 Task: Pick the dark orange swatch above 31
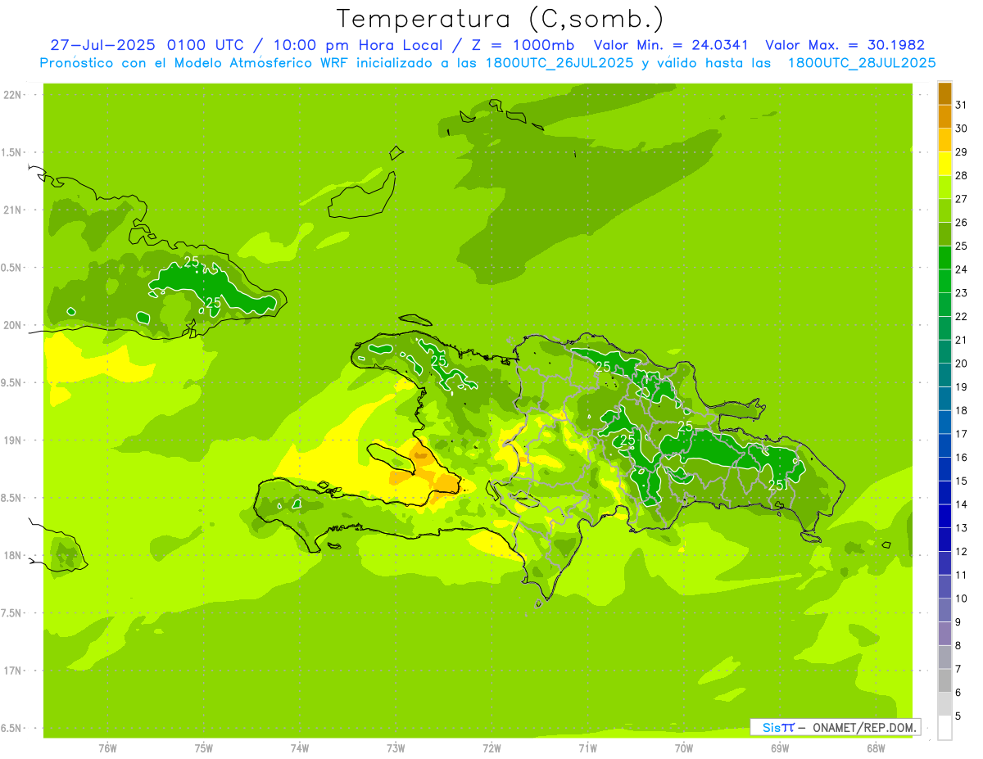pos(944,93)
